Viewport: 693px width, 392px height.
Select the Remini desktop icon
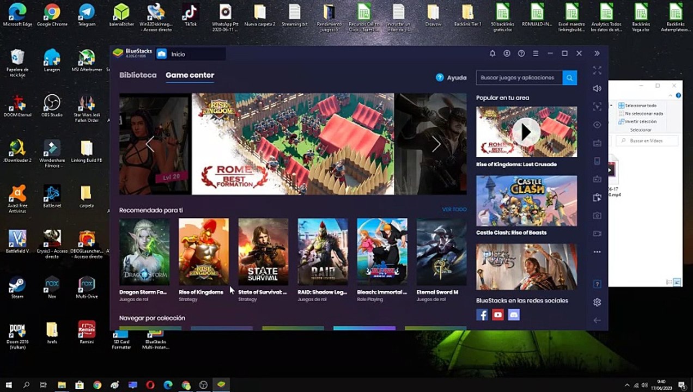[x=87, y=332]
